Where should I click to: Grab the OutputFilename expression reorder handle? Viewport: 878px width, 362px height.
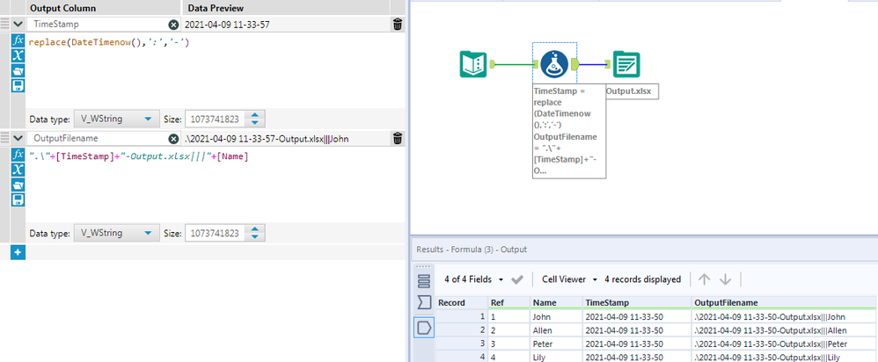pyautogui.click(x=5, y=139)
